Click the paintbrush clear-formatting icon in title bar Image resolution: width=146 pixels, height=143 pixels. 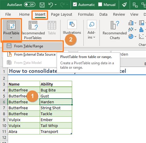tap(124, 5)
